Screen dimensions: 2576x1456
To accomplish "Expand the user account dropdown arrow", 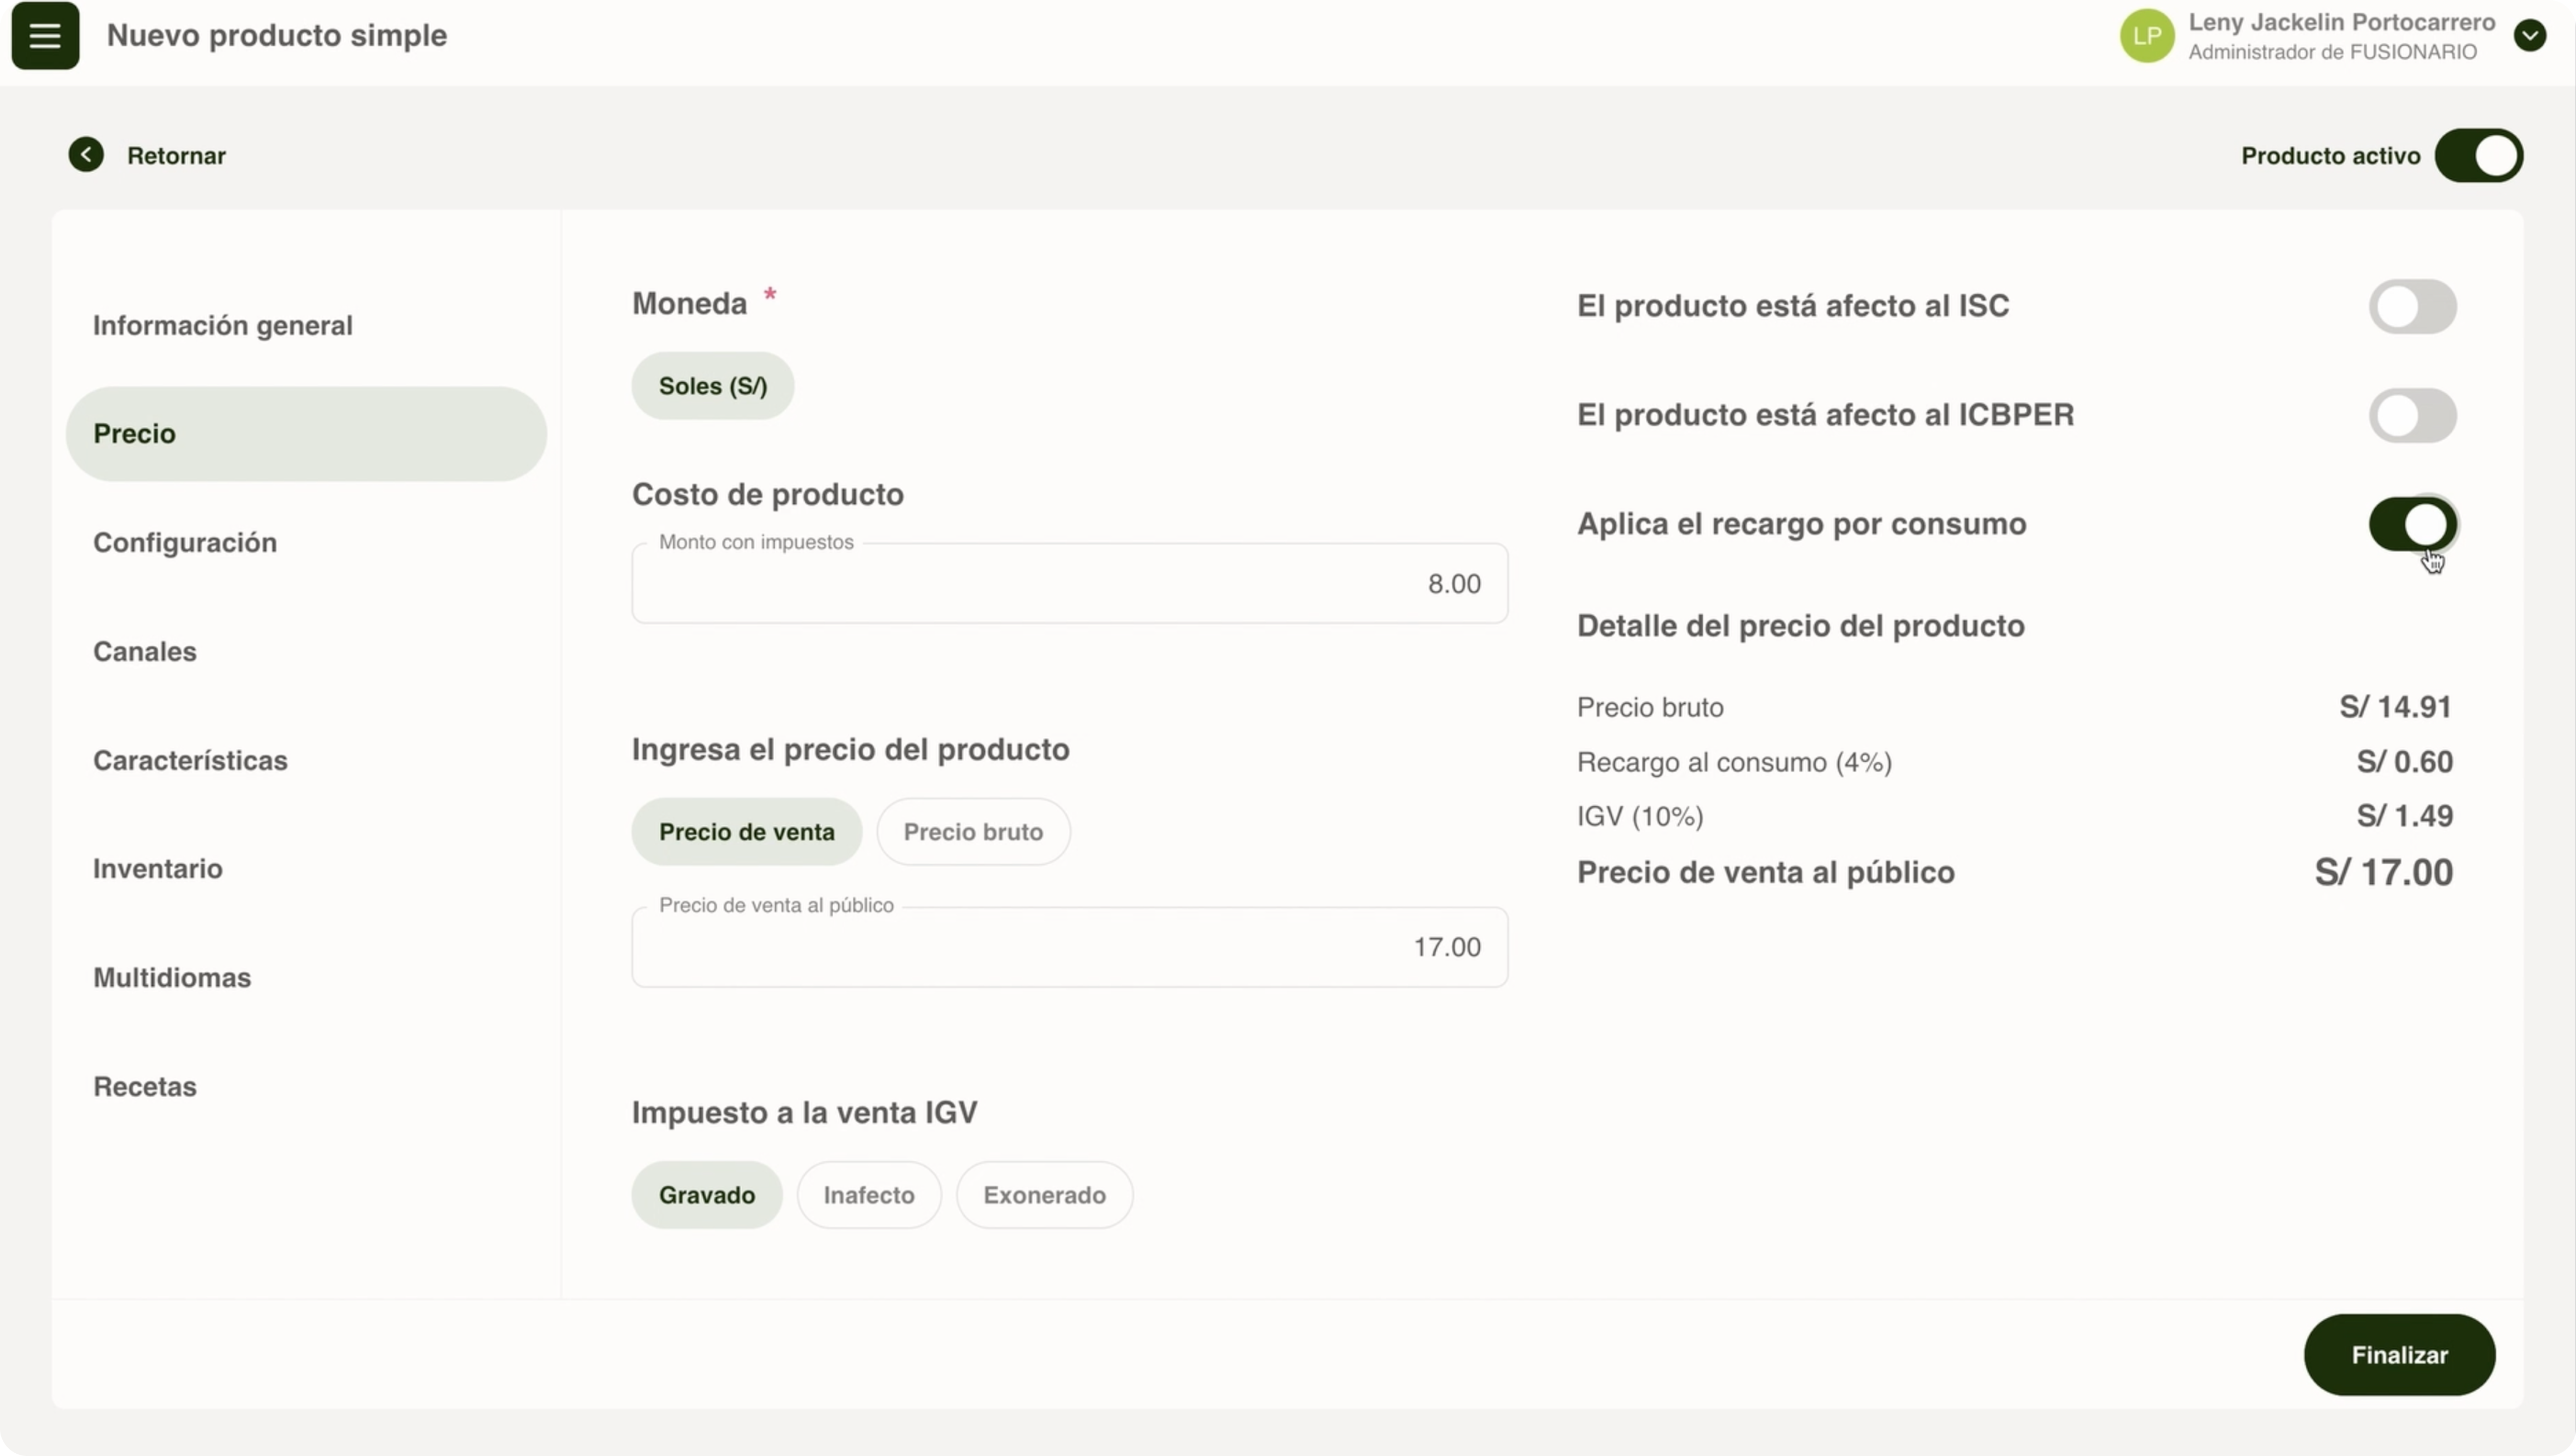I will [x=2529, y=36].
